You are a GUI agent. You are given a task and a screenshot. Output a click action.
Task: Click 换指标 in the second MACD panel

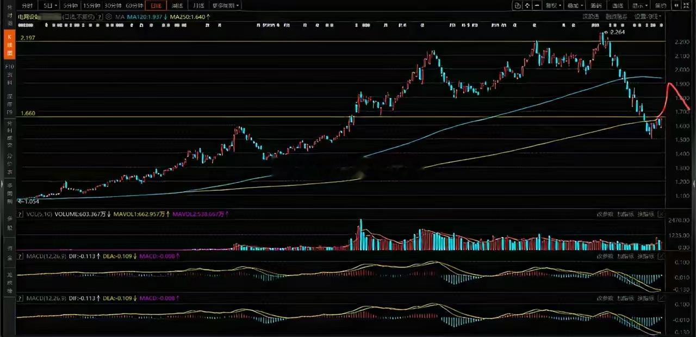coord(646,298)
